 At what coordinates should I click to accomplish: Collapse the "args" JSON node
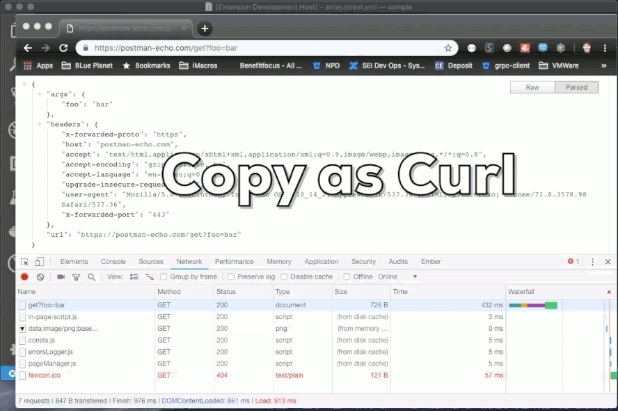tap(40, 94)
